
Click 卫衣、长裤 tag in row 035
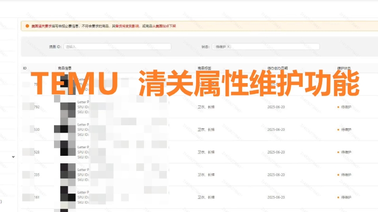206,175
